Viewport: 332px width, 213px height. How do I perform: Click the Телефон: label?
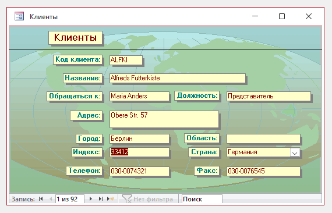[x=84, y=171]
